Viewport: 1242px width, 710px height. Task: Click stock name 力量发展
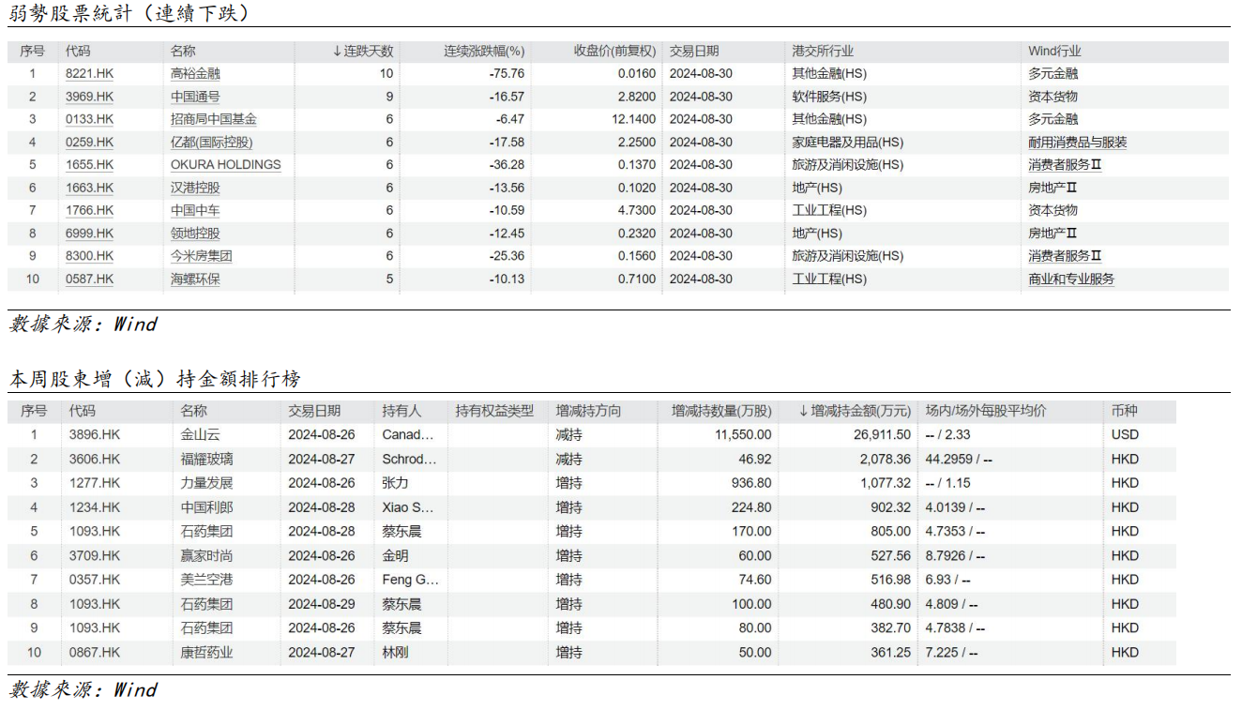206,484
